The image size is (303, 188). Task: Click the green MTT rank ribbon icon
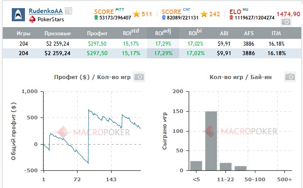pyautogui.click(x=96, y=18)
